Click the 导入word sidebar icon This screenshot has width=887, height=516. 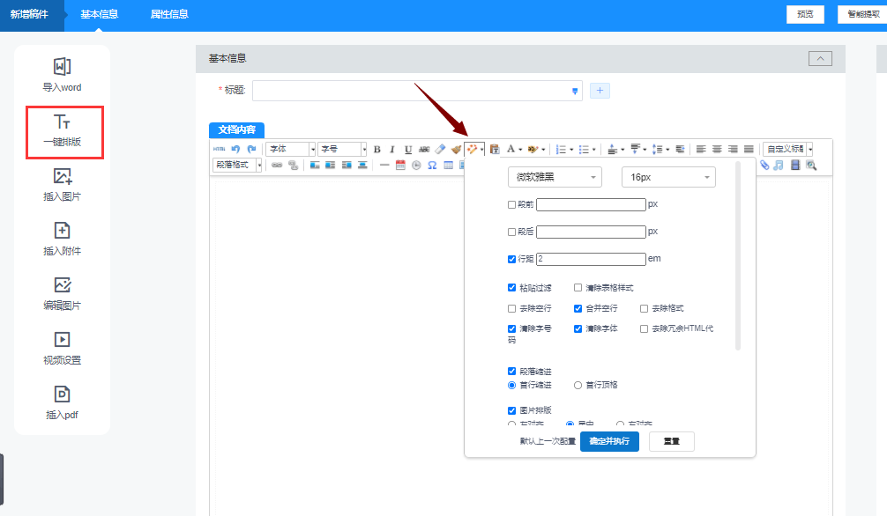point(62,75)
